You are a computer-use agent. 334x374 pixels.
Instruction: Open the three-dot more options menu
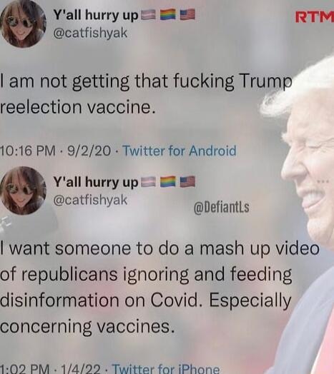[323, 182]
